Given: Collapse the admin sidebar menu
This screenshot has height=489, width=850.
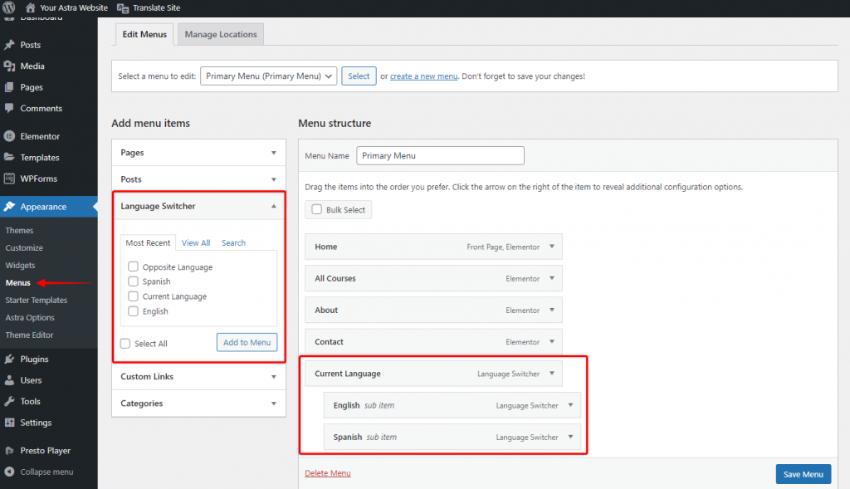Looking at the screenshot, I should pyautogui.click(x=39, y=471).
